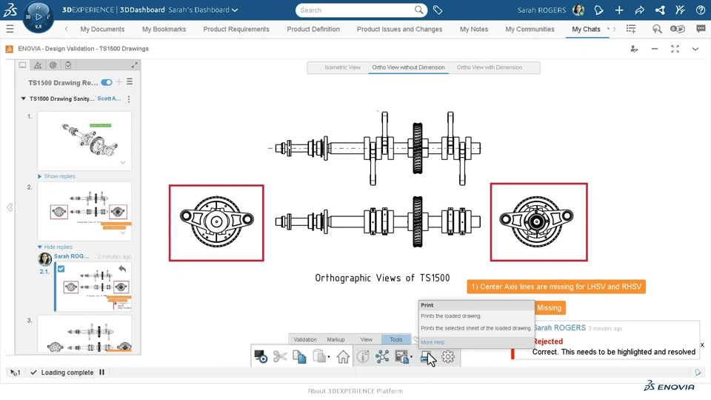The image size is (711, 400).
Task: Open the settings gear in toolbar
Action: pos(448,357)
